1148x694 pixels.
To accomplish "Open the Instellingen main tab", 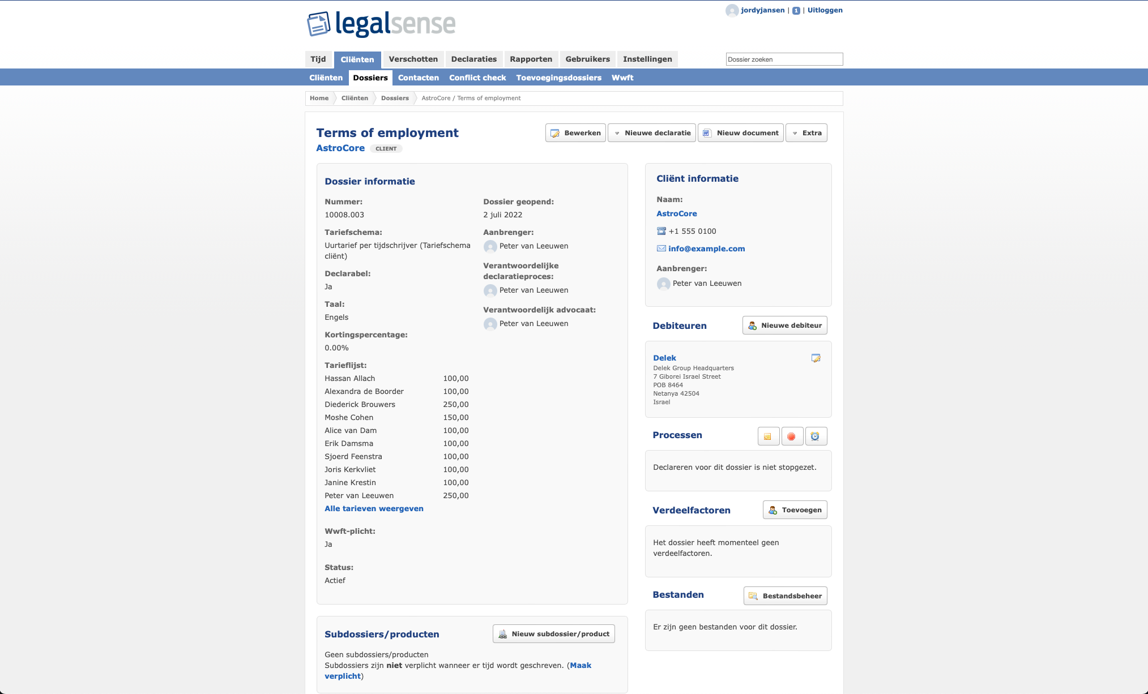I will (647, 59).
